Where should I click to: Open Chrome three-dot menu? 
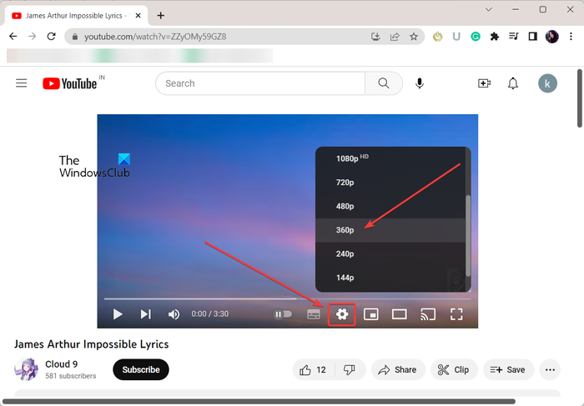[x=571, y=37]
